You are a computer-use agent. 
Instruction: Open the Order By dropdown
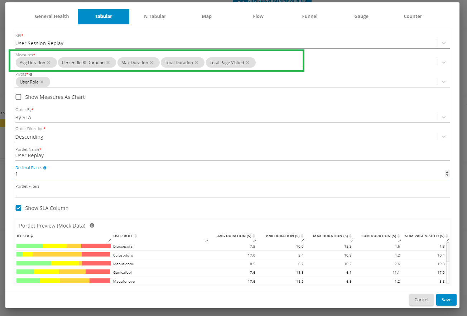click(444, 118)
